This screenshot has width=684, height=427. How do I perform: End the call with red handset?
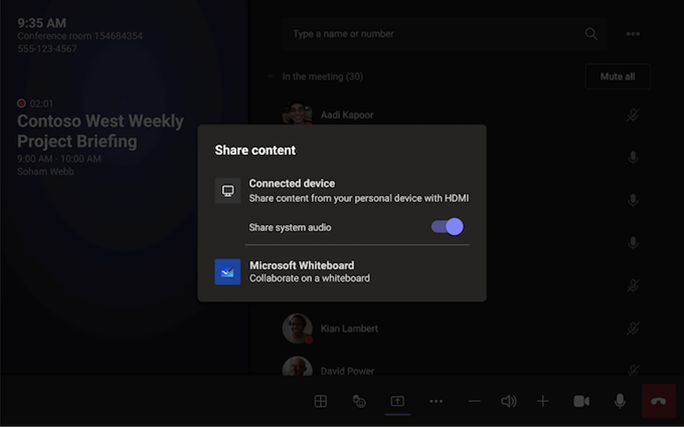click(658, 401)
